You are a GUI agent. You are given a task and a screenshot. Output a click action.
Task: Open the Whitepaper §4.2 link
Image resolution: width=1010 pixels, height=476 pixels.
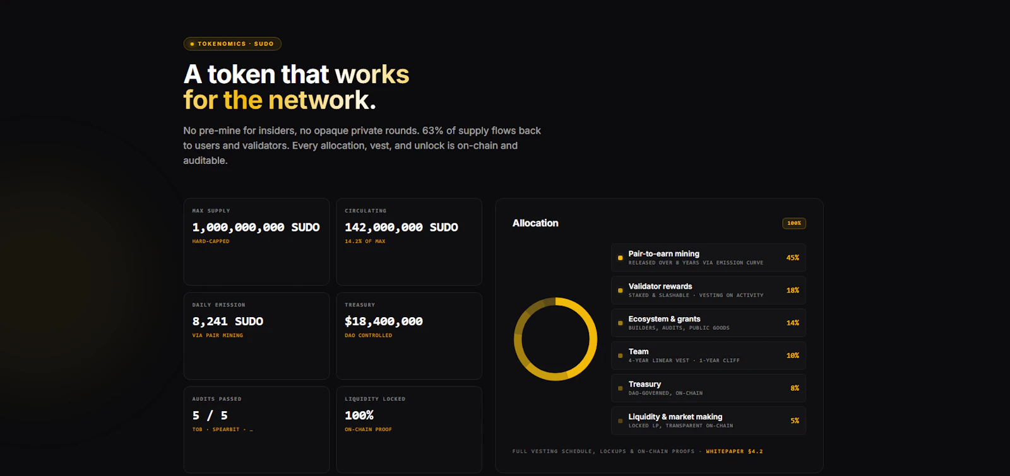734,451
